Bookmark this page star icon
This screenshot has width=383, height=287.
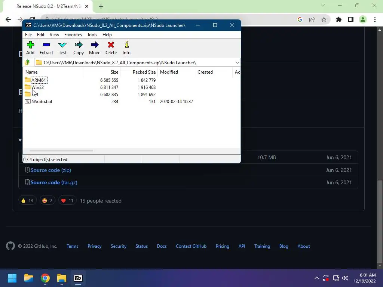324,19
